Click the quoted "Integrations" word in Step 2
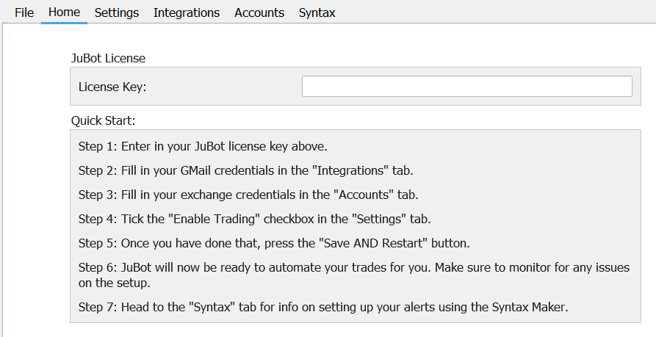Viewport: 656px width, 337px height. [350, 170]
